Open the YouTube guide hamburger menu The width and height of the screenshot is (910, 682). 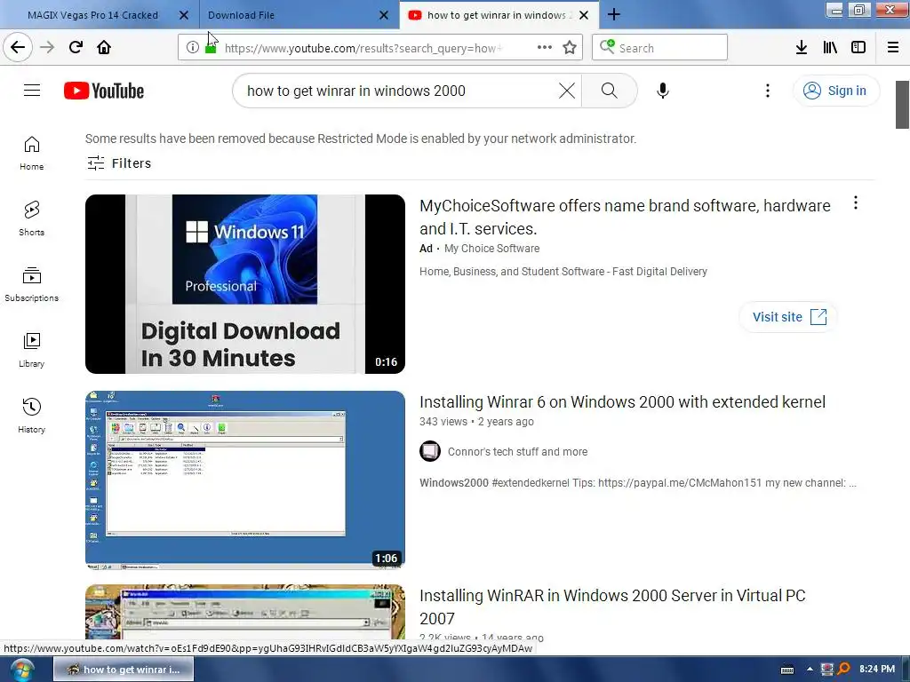point(32,91)
